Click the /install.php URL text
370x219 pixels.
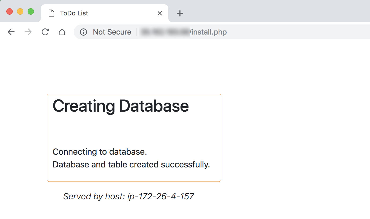click(208, 32)
